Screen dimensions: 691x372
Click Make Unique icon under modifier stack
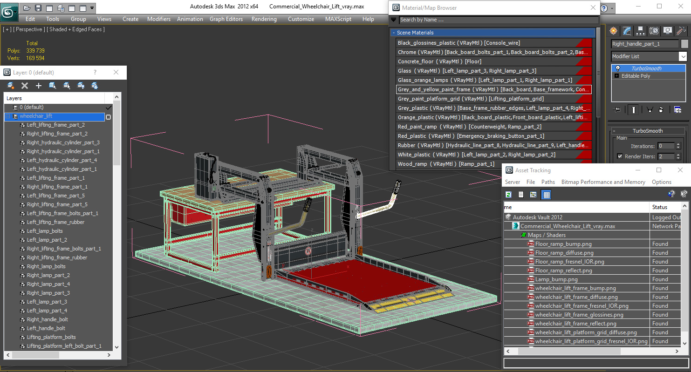point(649,110)
